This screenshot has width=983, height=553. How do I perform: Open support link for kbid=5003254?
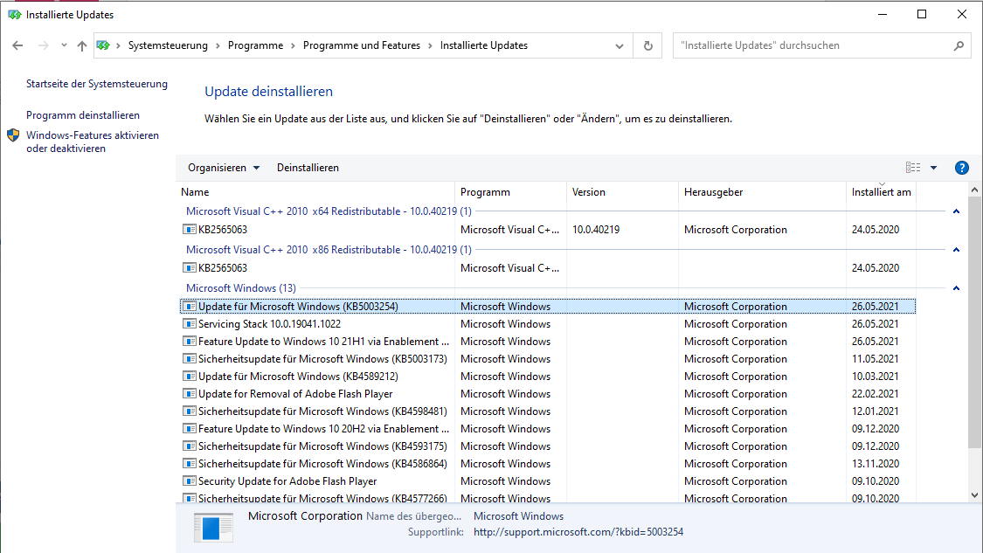pos(578,532)
